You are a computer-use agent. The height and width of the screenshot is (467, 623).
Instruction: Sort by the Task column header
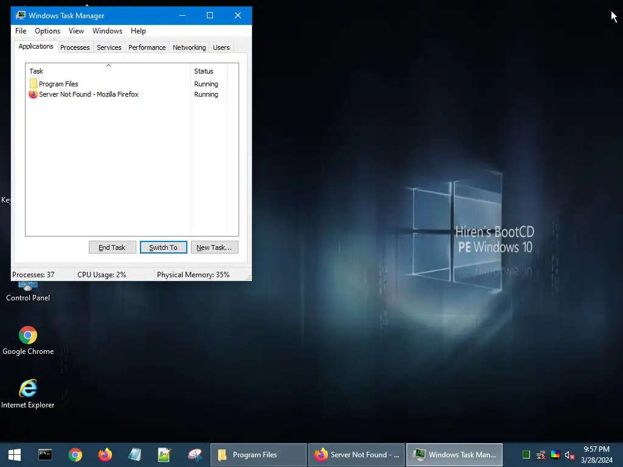click(108, 71)
